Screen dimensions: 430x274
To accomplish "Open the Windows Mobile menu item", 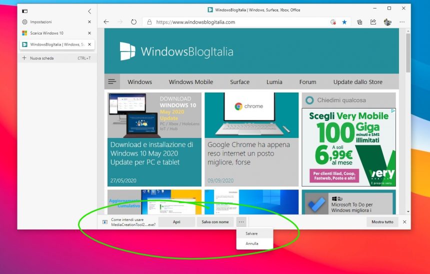I will coord(191,81).
